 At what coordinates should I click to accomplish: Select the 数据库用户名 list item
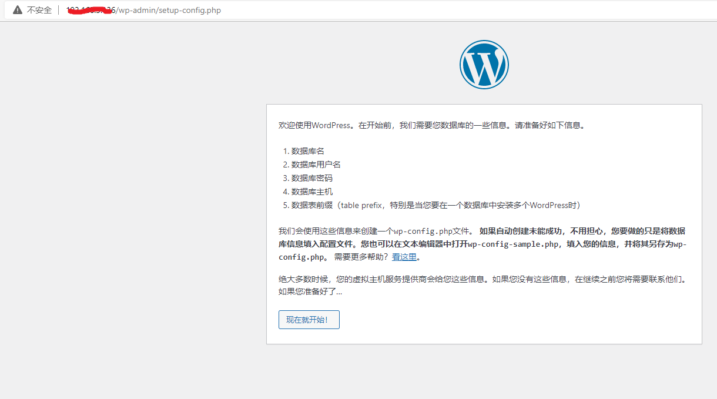[x=316, y=165]
